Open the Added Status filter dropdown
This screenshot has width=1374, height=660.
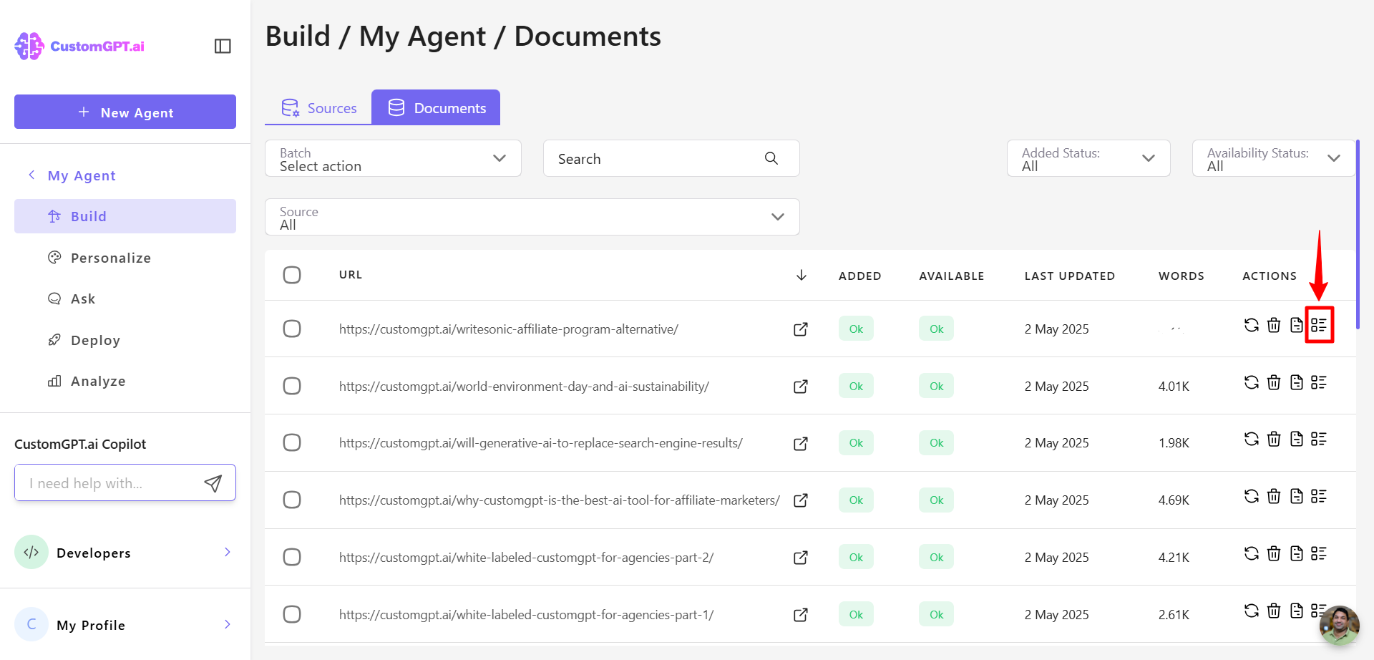1088,158
